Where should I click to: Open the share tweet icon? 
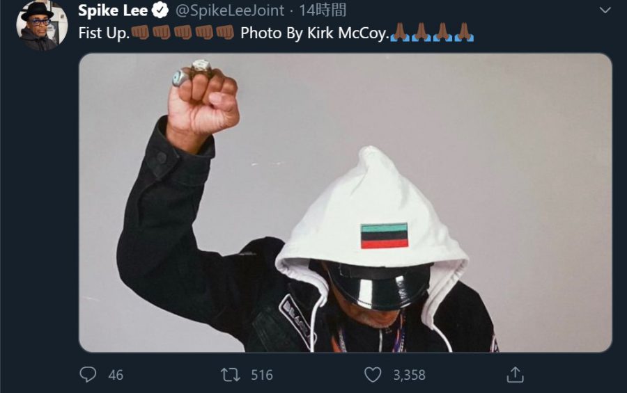[515, 375]
